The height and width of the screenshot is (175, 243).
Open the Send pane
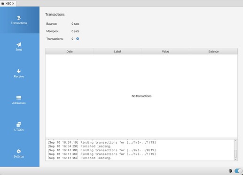19,47
